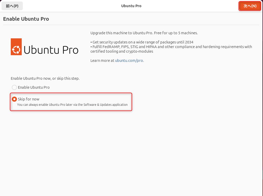Click the Software & Updates hint under Skip
263x196 pixels.
tap(72, 105)
